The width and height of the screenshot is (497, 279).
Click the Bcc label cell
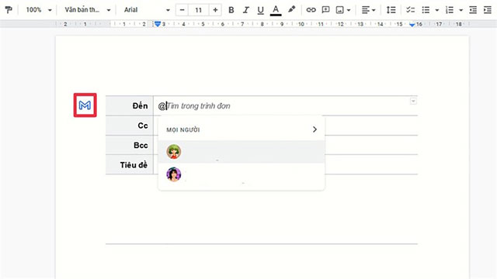click(130, 145)
